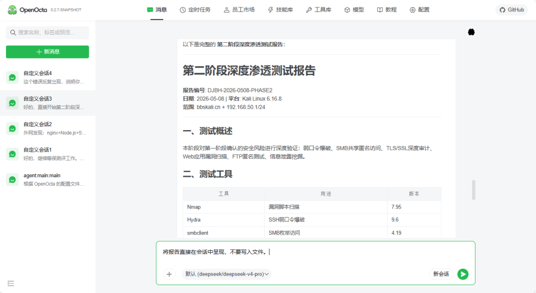Open the model dropdown deepseek-v4-pro
Image resolution: width=536 pixels, height=293 pixels.
click(x=227, y=274)
